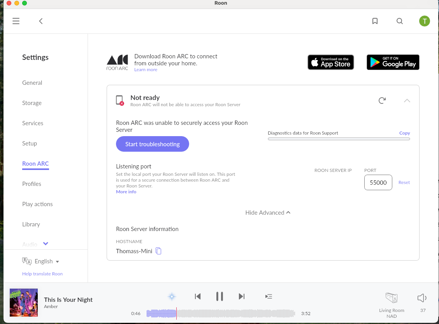Open the Learn more link for Roon ARC
The height and width of the screenshot is (324, 439).
146,70
